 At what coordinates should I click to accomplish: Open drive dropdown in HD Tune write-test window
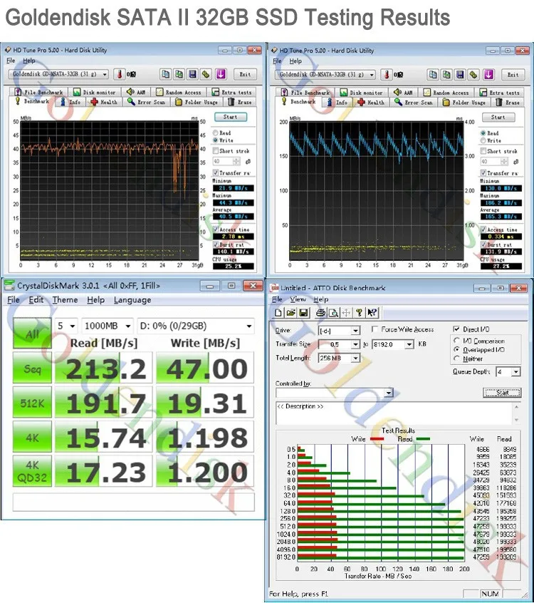[105, 74]
